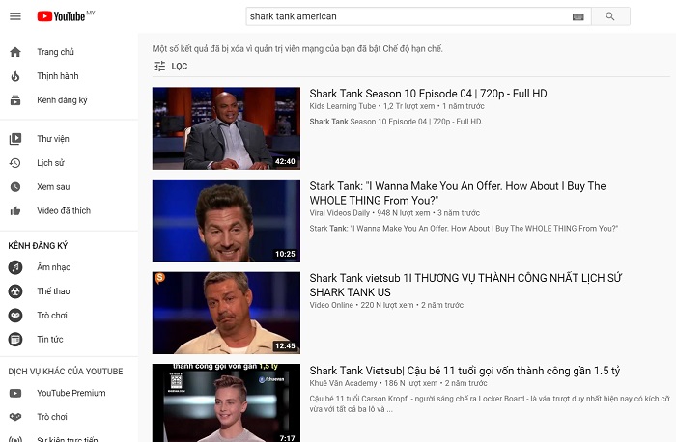Open Thư viện library
Viewport: 676px width, 442px height.
click(52, 139)
